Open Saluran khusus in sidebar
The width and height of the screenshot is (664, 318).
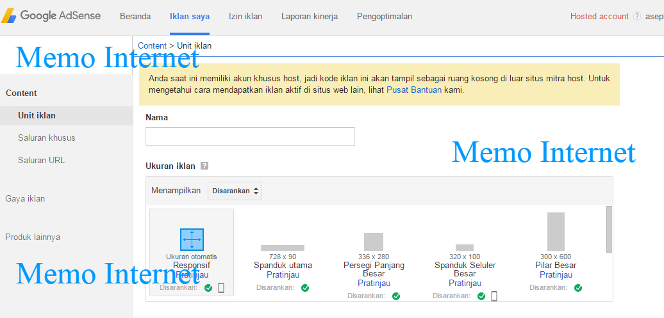47,138
